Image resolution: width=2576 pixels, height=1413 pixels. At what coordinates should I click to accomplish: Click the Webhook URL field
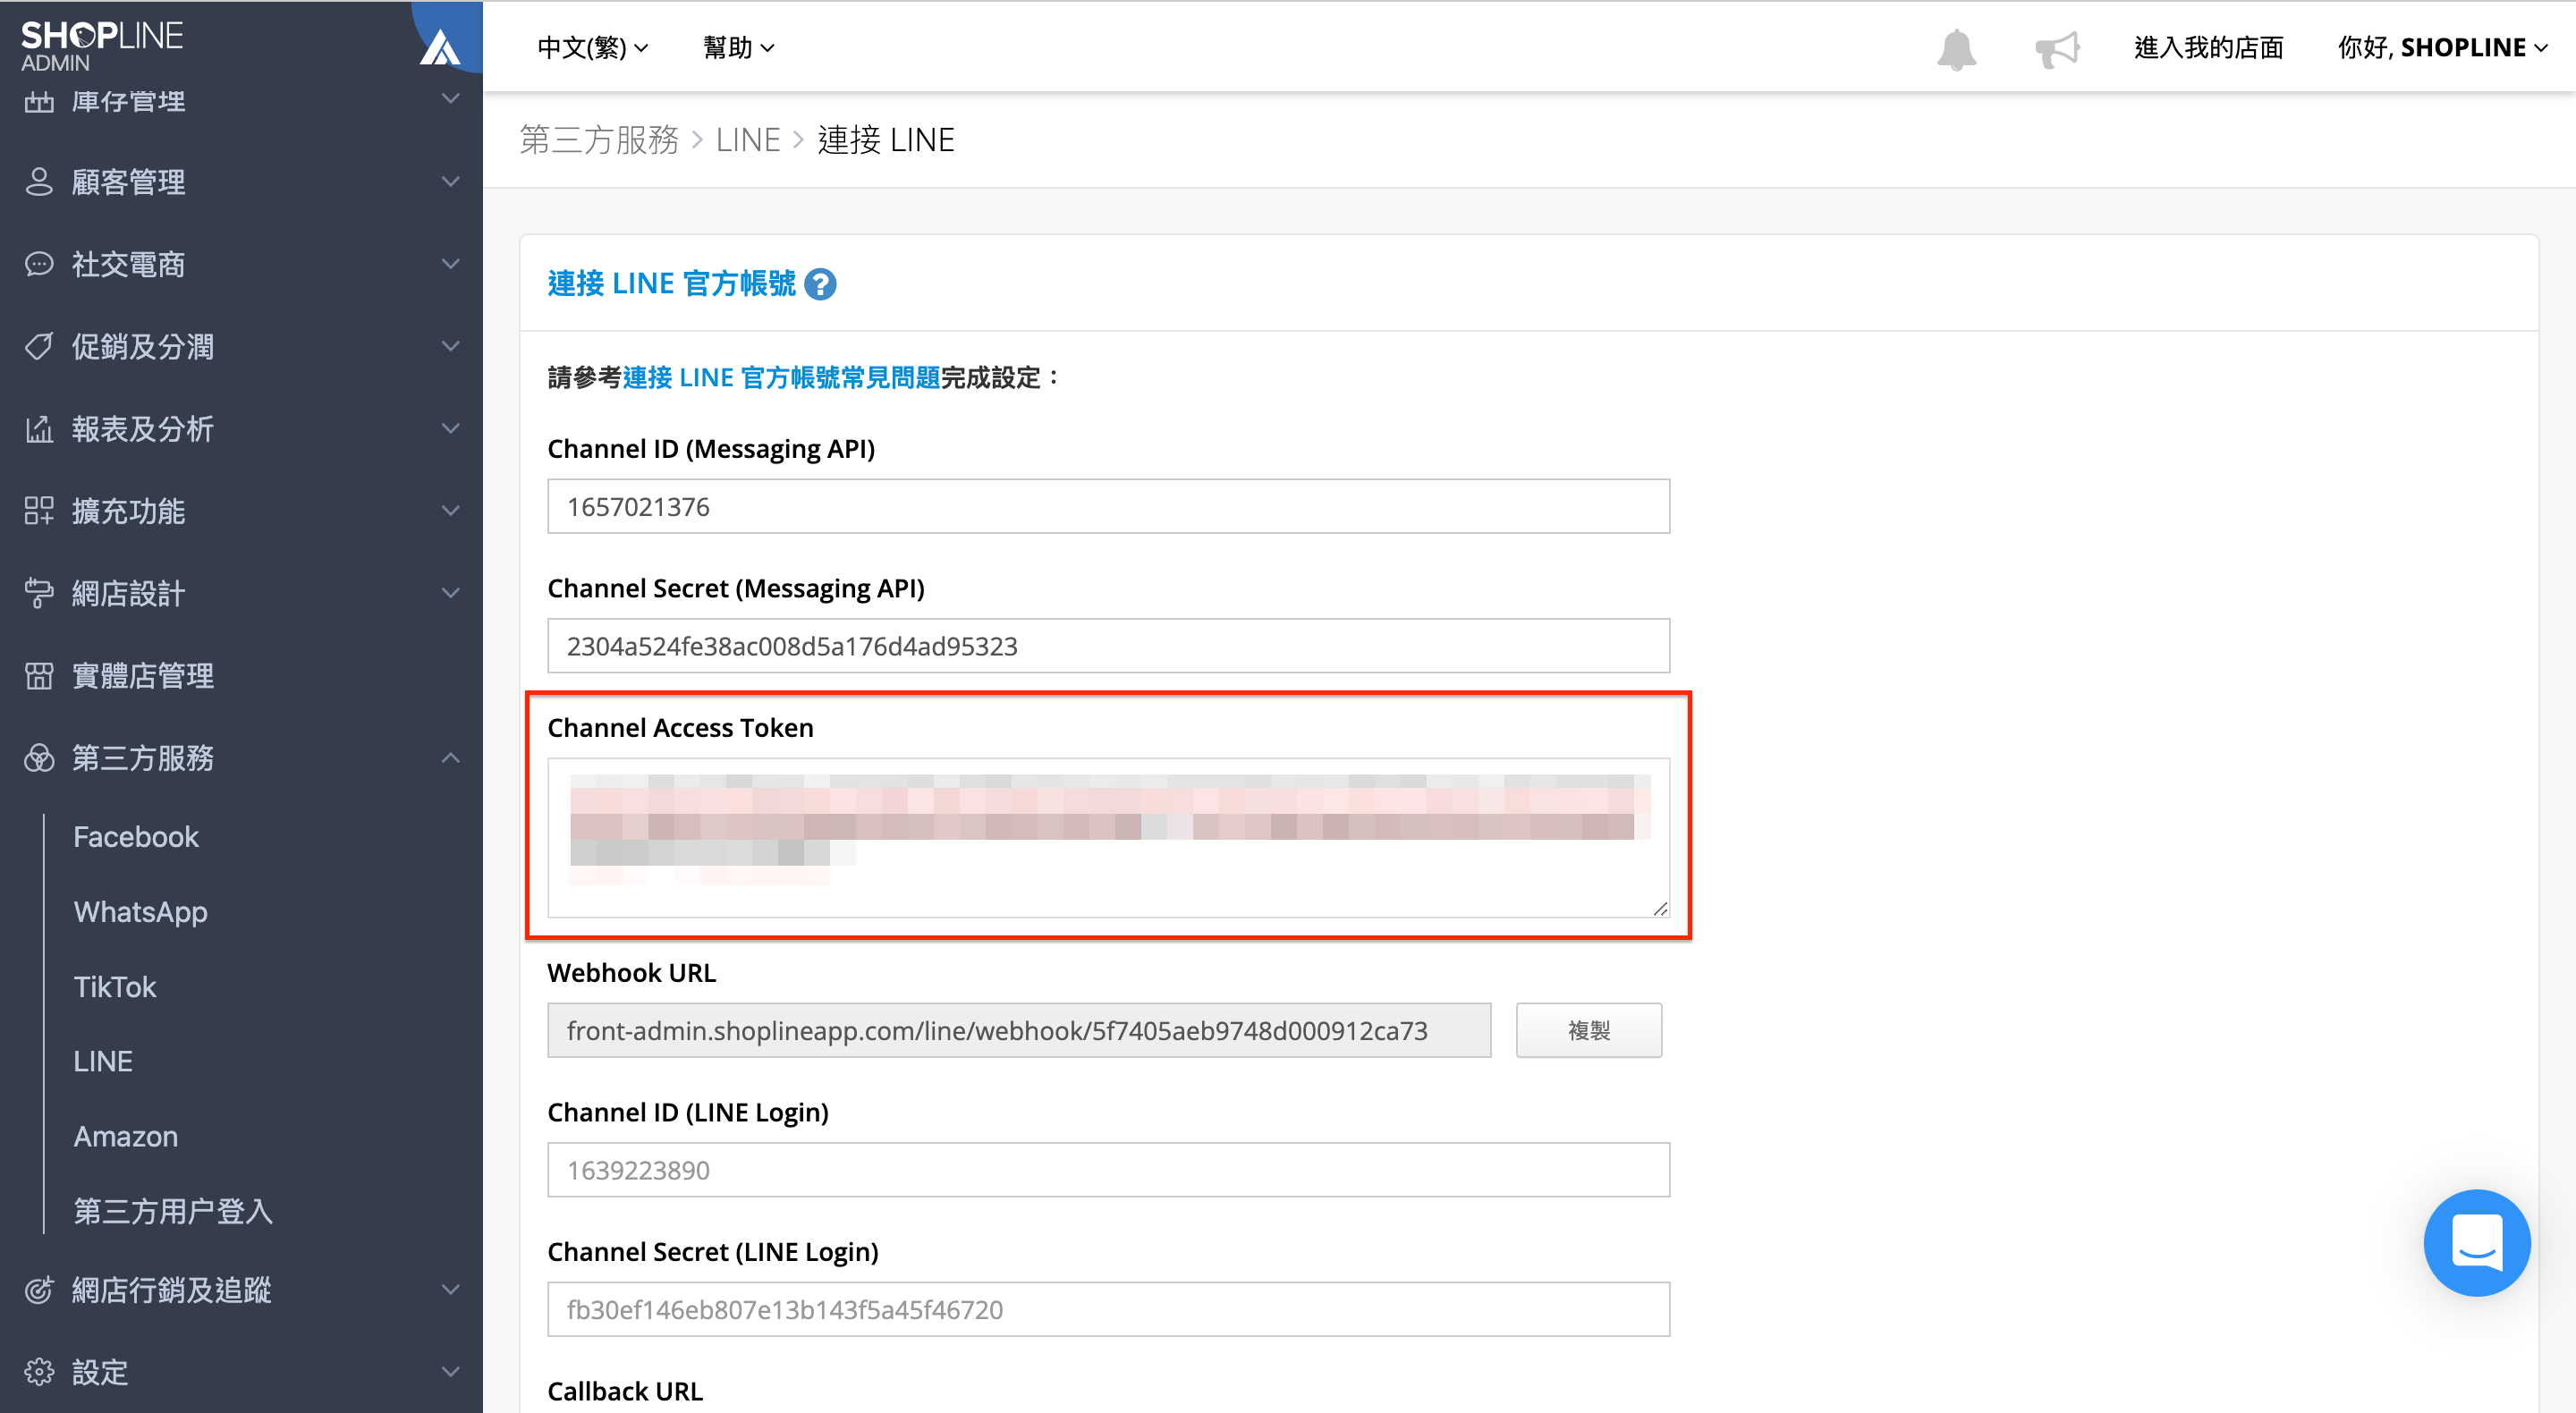coord(1019,1030)
